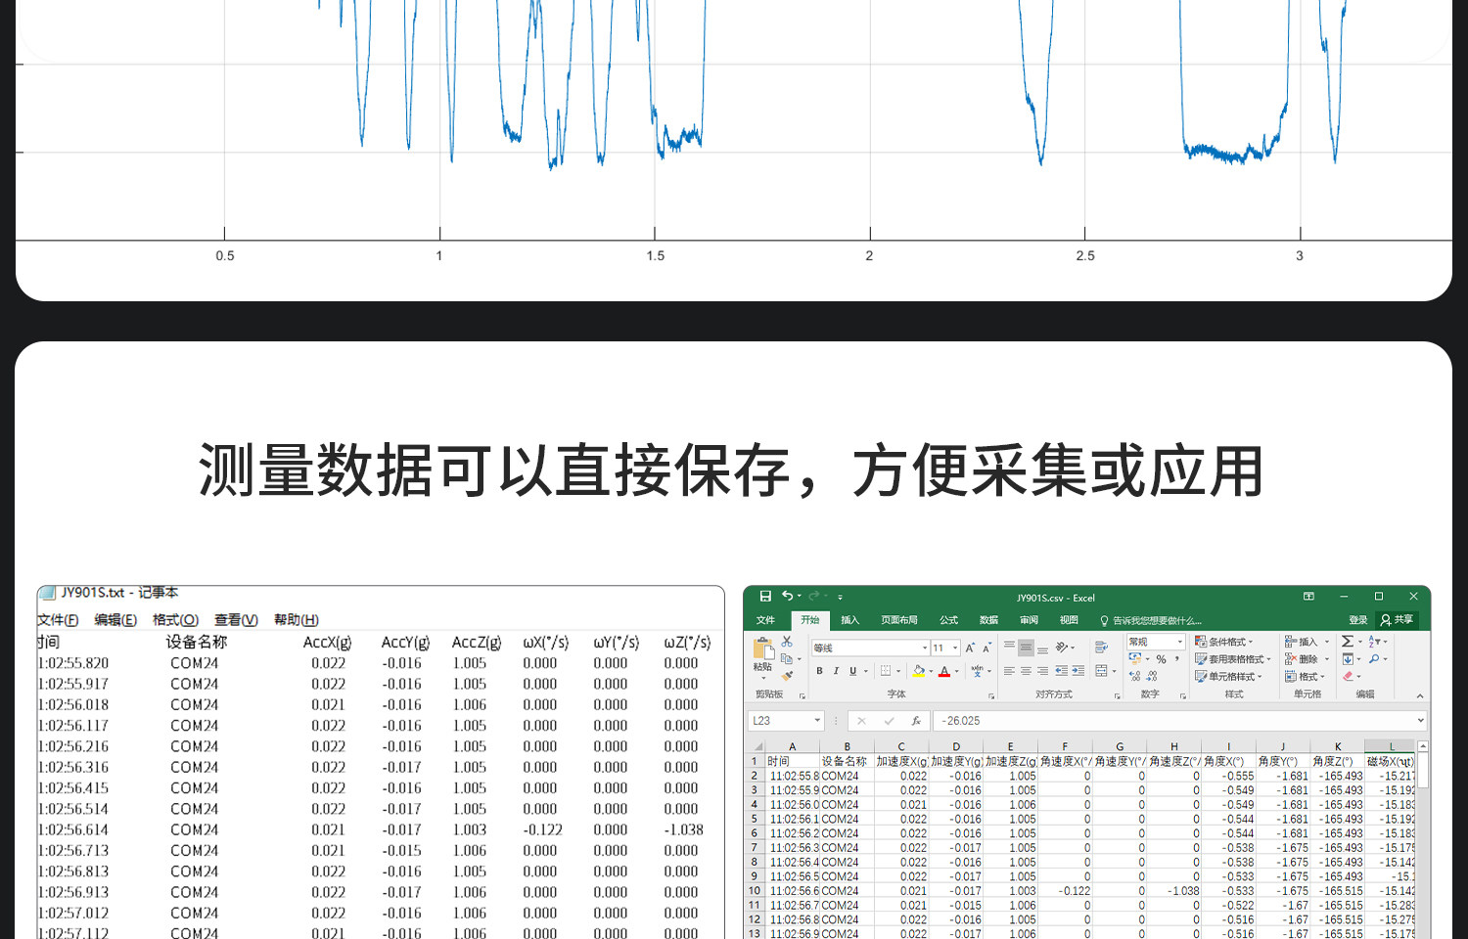The height and width of the screenshot is (939, 1468).
Task: Open the Name Box dropdown showing L23
Action: (x=817, y=721)
